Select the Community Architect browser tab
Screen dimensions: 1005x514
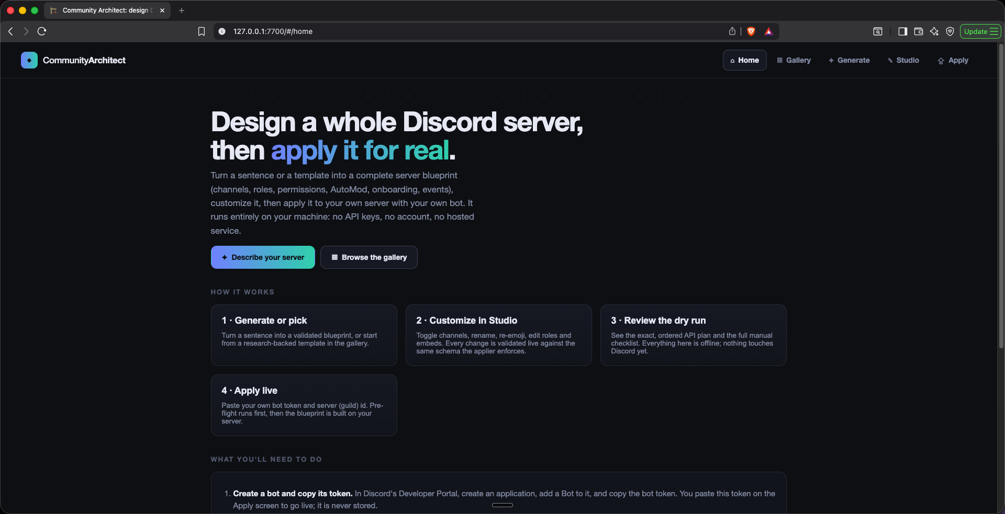pyautogui.click(x=107, y=10)
